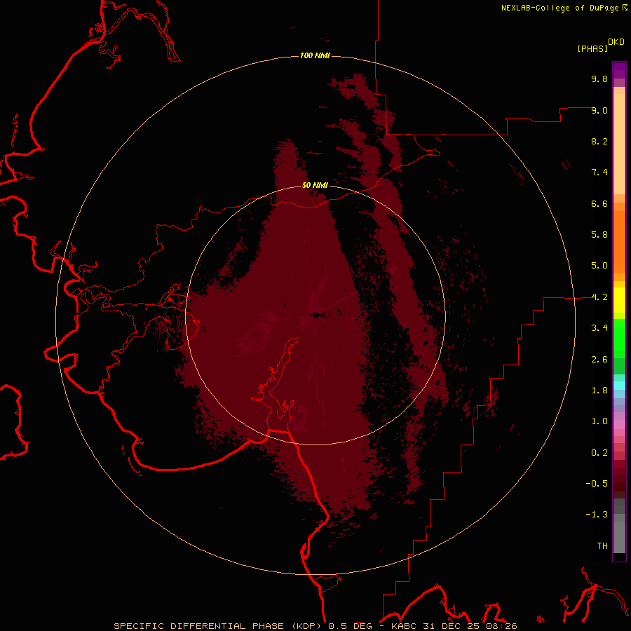This screenshot has width=631, height=631.
Task: Click the 5.8 legend value
Action: coord(599,235)
